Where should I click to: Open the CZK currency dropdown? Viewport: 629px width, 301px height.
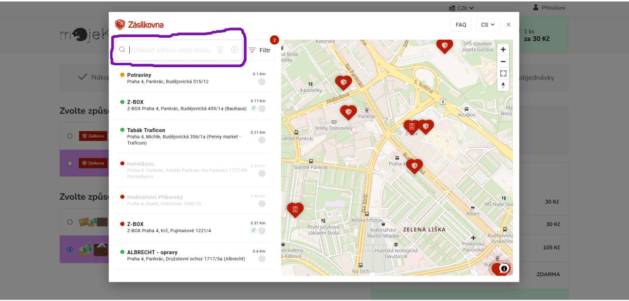[x=461, y=8]
